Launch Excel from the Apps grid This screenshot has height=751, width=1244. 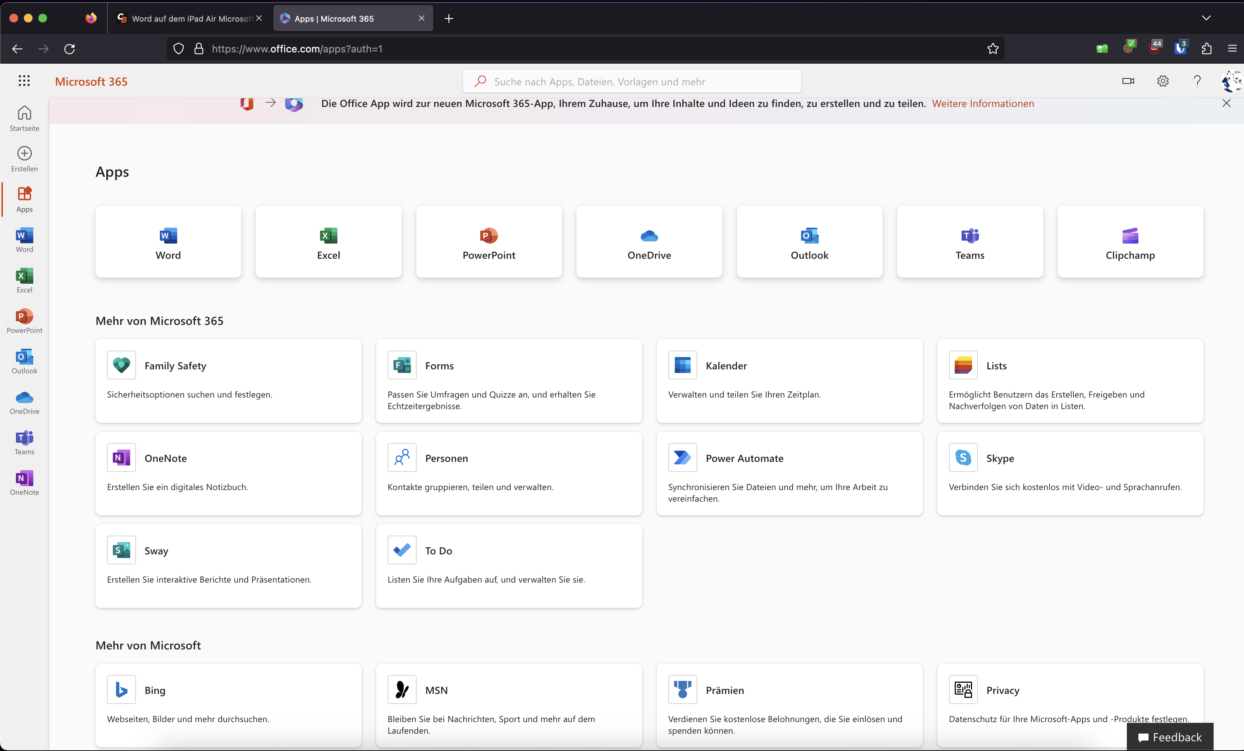click(x=328, y=242)
